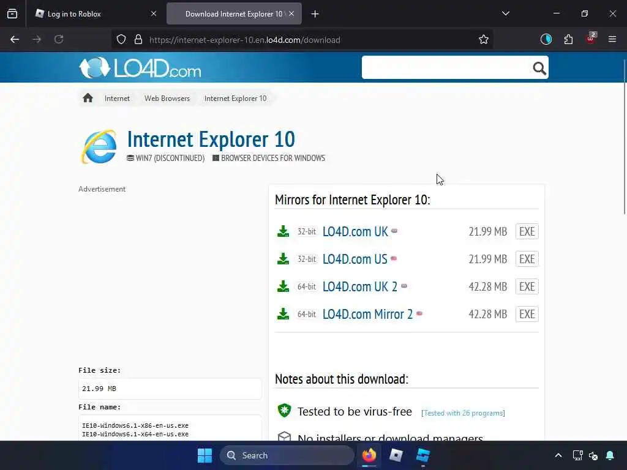The width and height of the screenshot is (627, 470).
Task: Download from LO4D.com US mirror
Action: (x=355, y=259)
